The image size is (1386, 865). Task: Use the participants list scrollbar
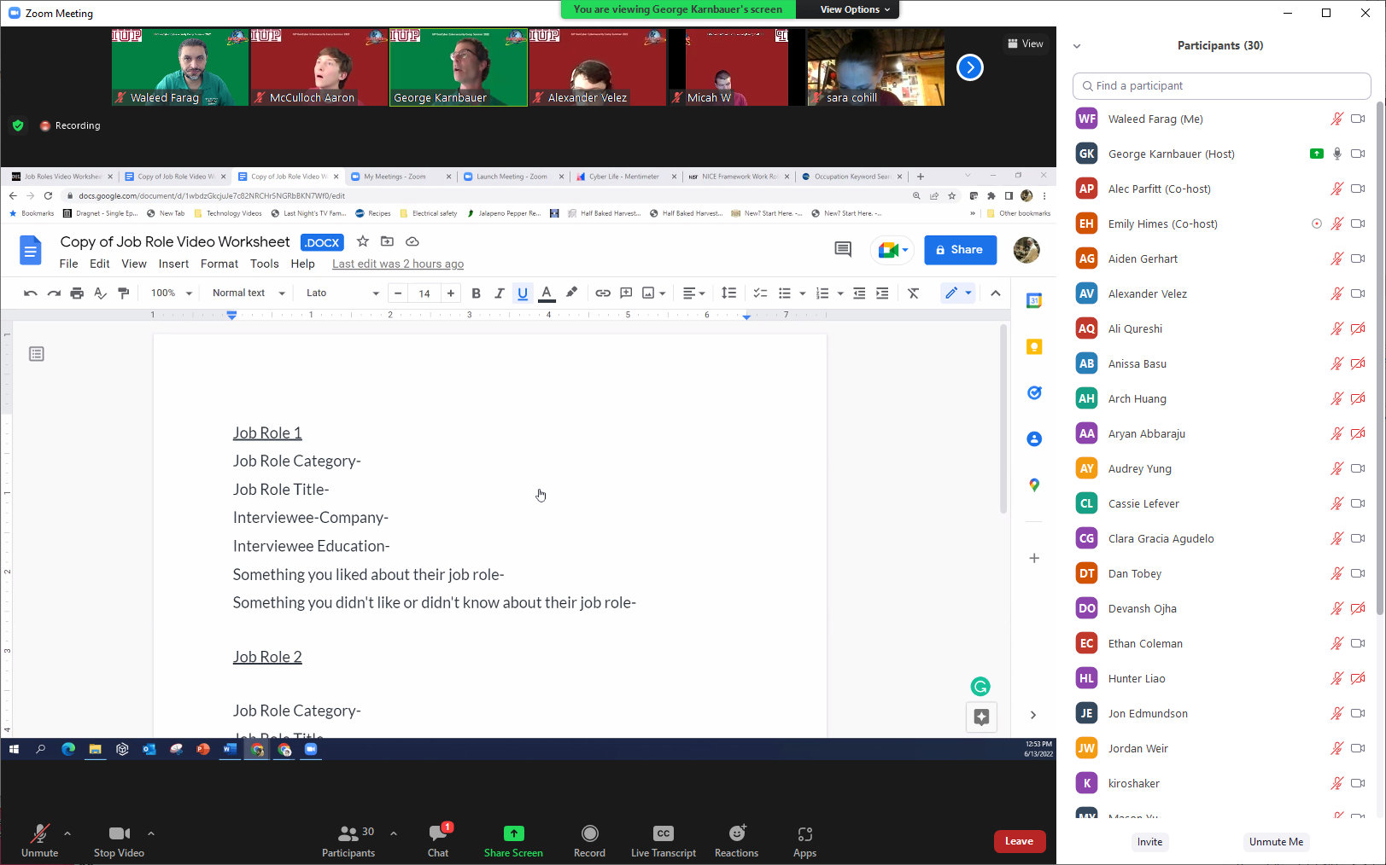(1380, 358)
